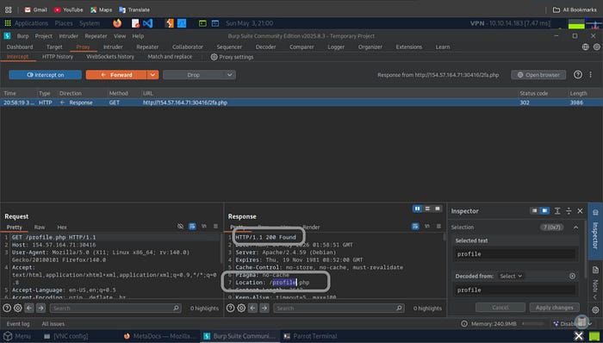603x343 pixels.
Task: Open the Event log
Action: (x=18, y=324)
